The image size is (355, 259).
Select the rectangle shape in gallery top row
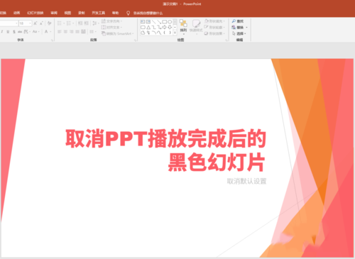click(165, 22)
